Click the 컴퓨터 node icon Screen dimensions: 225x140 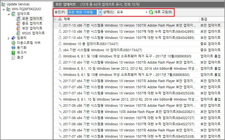(x=13, y=38)
